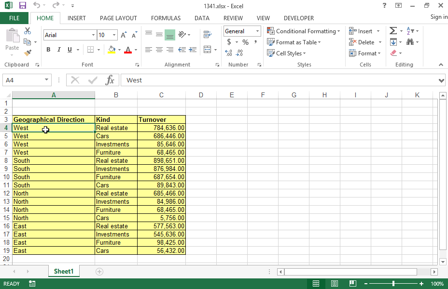
Task: Open the FILE menu
Action: [14, 18]
